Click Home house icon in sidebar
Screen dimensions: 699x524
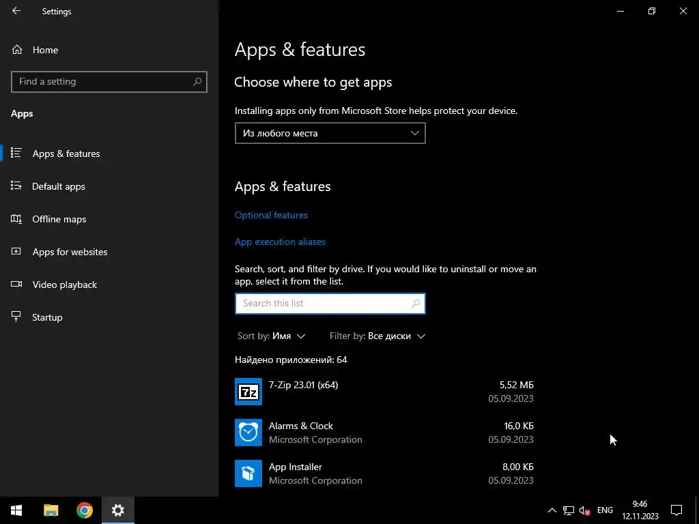(x=17, y=50)
